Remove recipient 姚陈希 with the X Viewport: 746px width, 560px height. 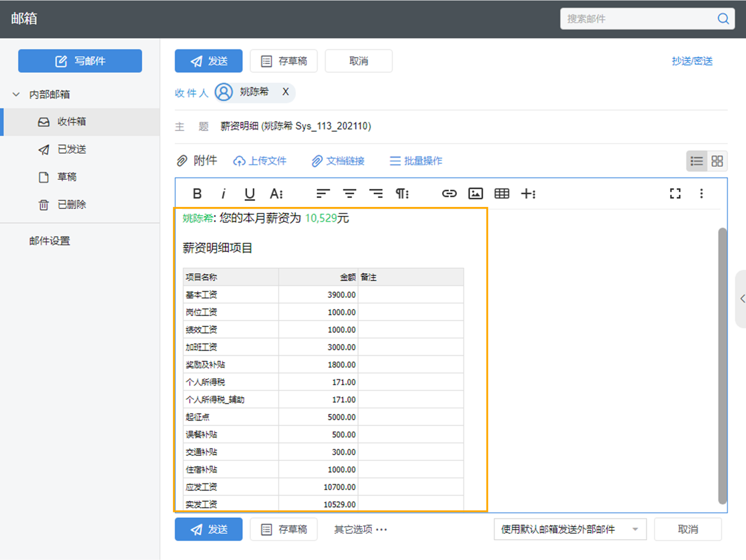click(x=285, y=92)
